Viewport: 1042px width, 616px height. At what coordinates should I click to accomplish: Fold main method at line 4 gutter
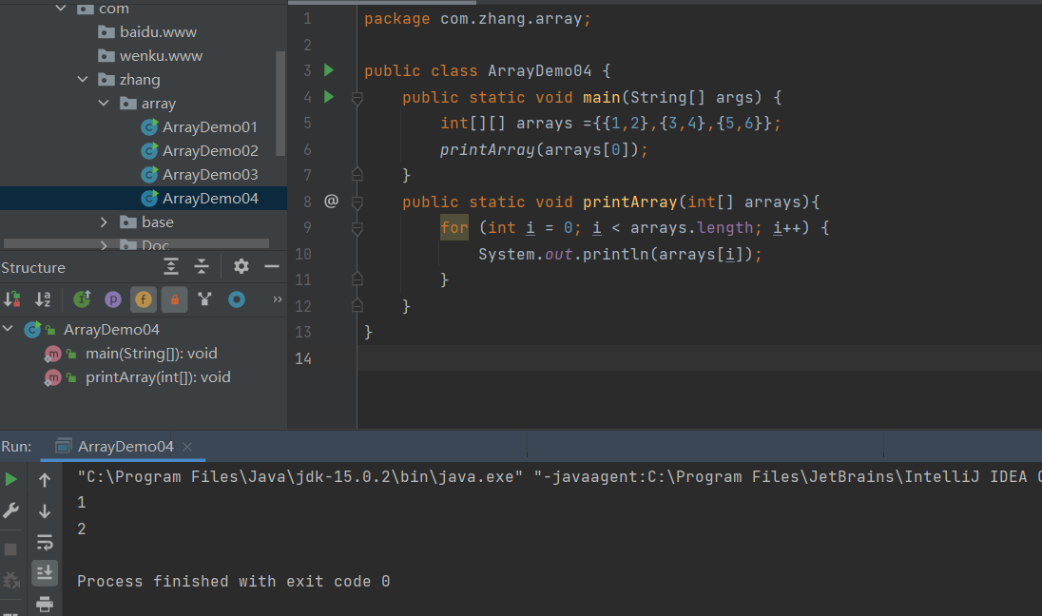click(357, 98)
